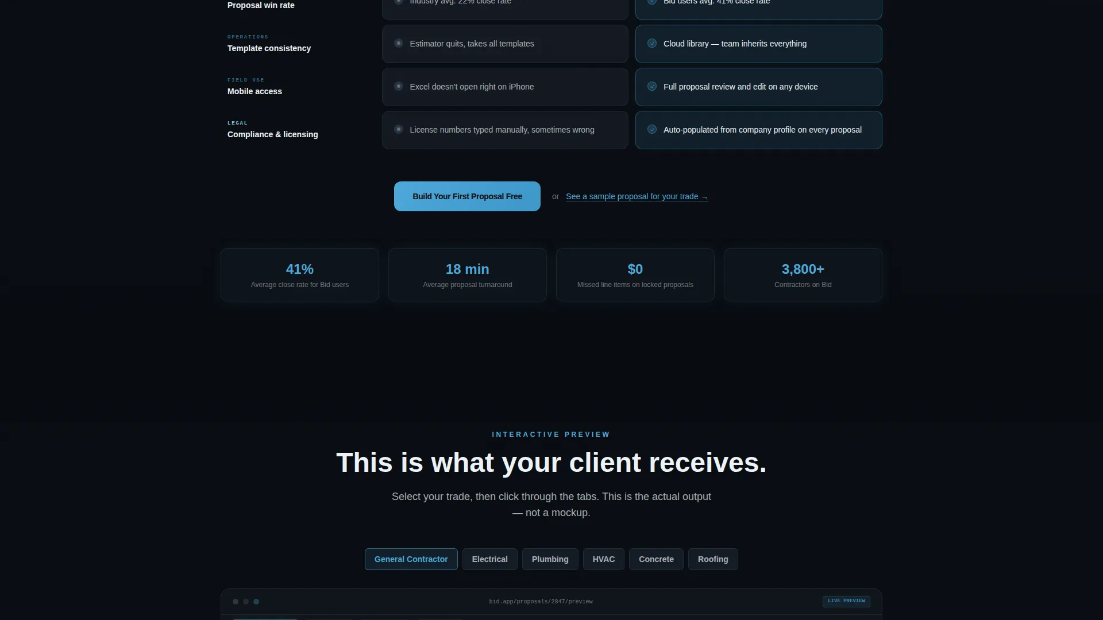The image size is (1103, 620).
Task: Click the 18 min proposal turnaround card
Action: pos(468,274)
